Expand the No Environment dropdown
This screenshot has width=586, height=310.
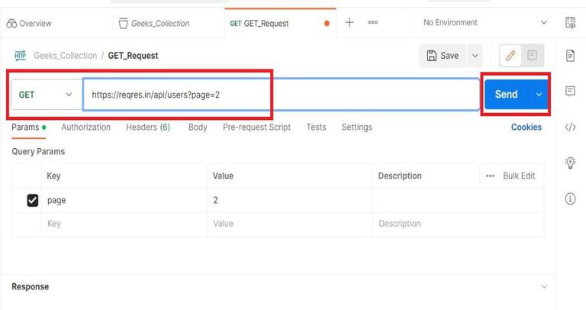pos(485,23)
